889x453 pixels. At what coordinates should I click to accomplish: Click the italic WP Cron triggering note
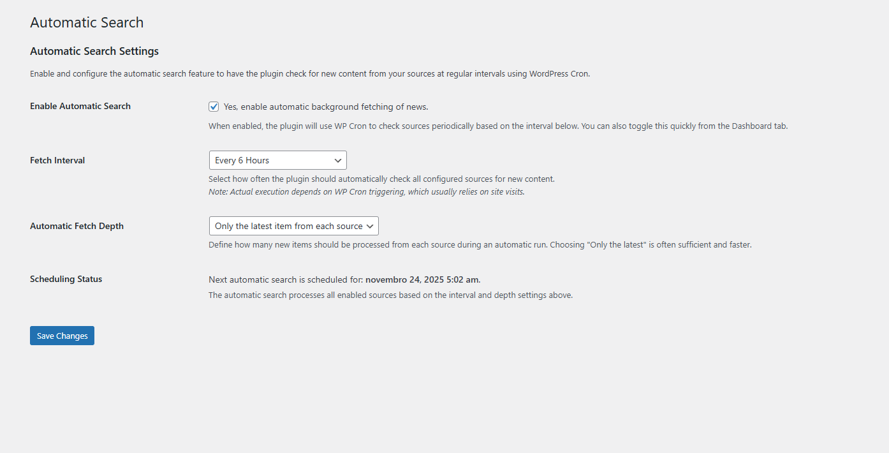367,191
